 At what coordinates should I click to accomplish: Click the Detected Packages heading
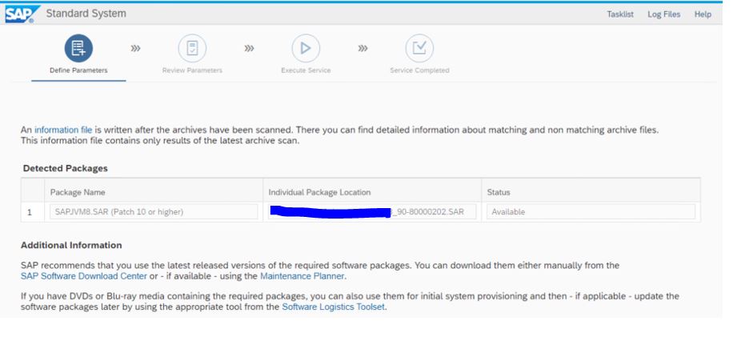(x=65, y=168)
